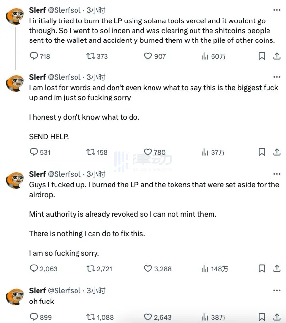Image resolution: width=286 pixels, height=323 pixels.
Task: Bookmark the 'SEND HELP' tweet
Action: (262, 152)
